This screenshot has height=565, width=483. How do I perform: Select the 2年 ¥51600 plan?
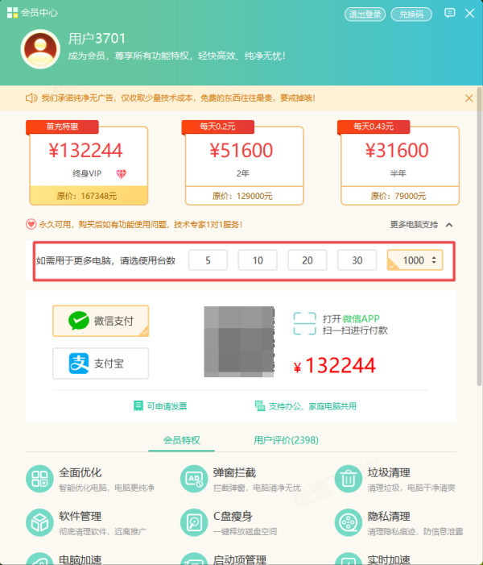tap(245, 165)
